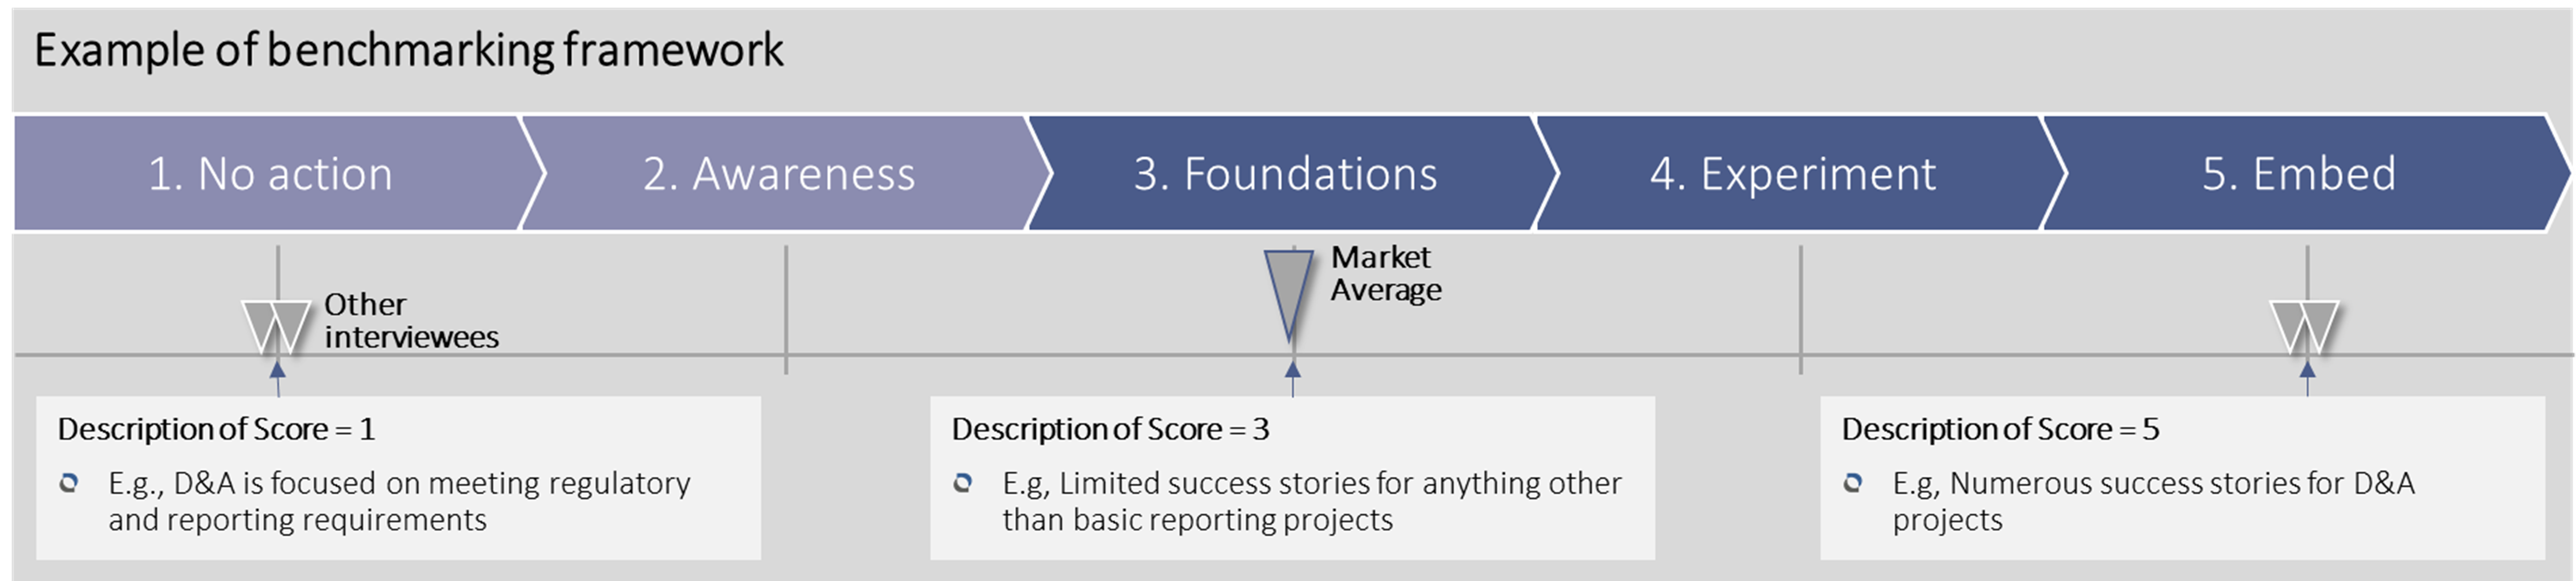
Task: Click the bullet icon beside regulatory reporting text
Action: tap(69, 483)
